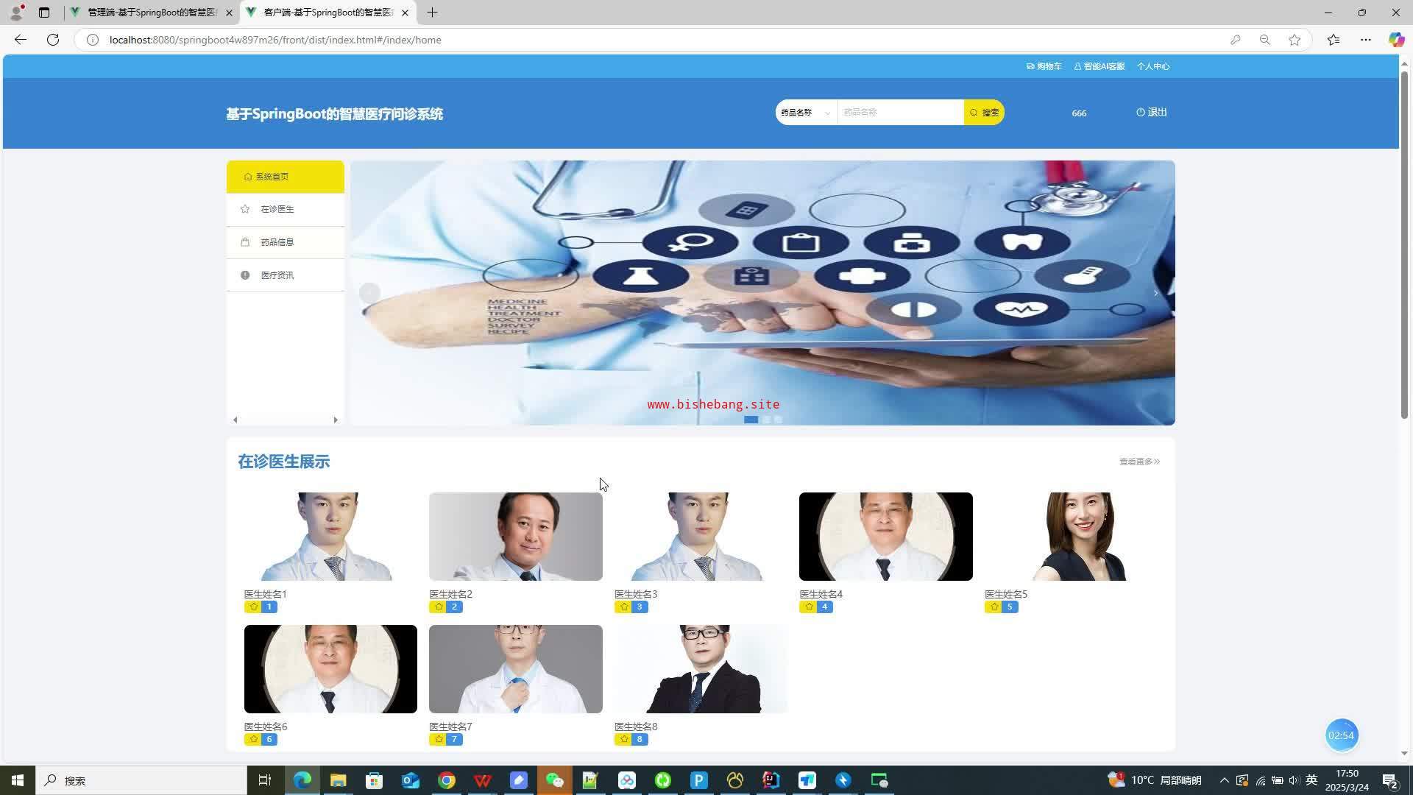Go back with the carousel left arrow

369,293
